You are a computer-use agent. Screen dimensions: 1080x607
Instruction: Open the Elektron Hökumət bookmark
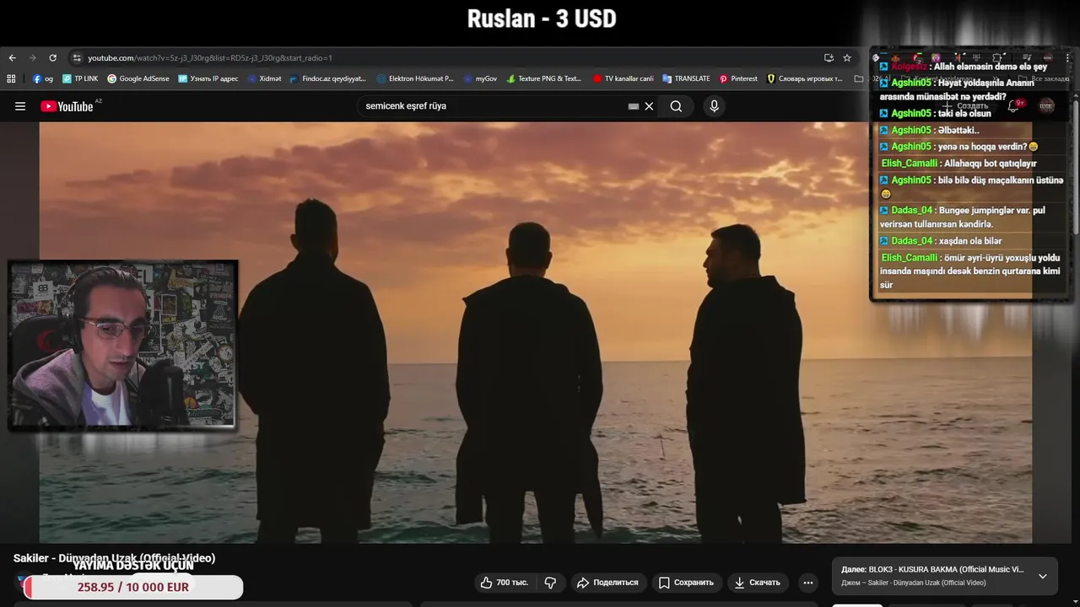click(x=415, y=78)
